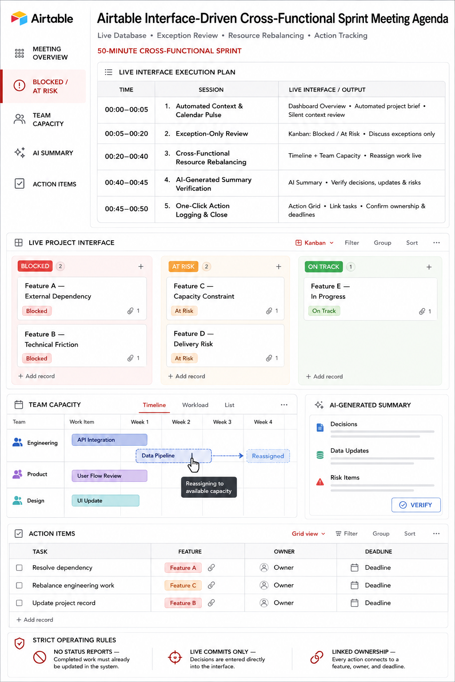455x682 pixels.
Task: Open AI Summary sparkle icon in sidebar
Action: (x=20, y=153)
